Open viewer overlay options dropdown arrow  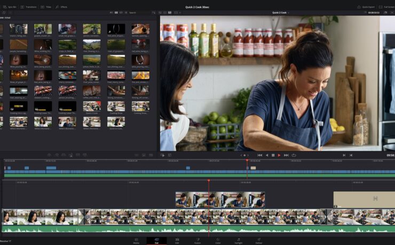pos(180,13)
